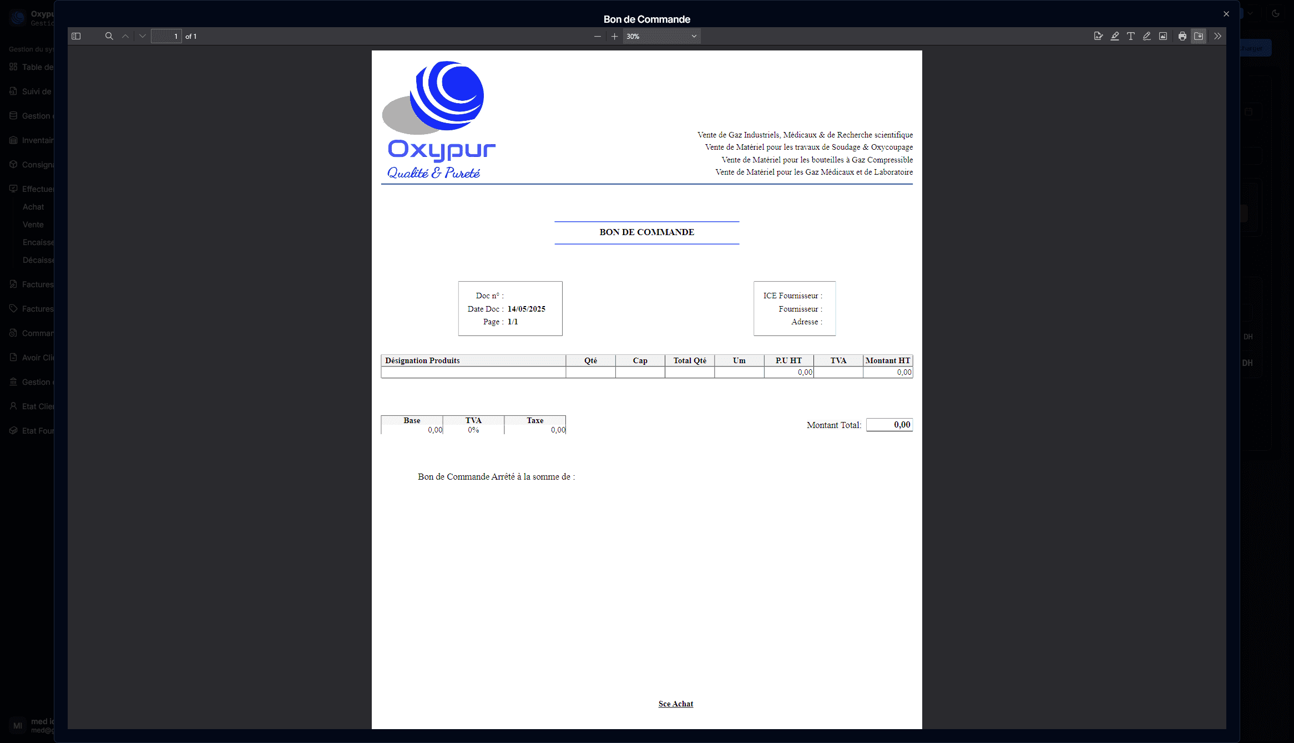Image resolution: width=1294 pixels, height=743 pixels.
Task: Click the P.U HT column header
Action: coord(788,360)
